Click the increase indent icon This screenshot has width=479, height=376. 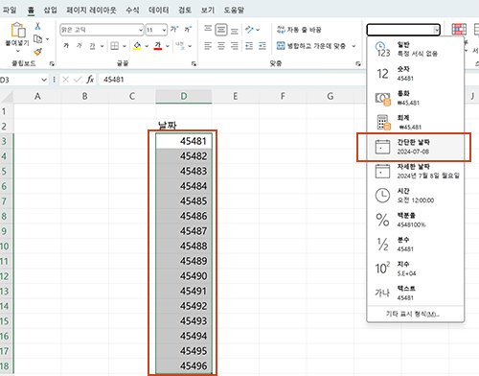click(262, 46)
